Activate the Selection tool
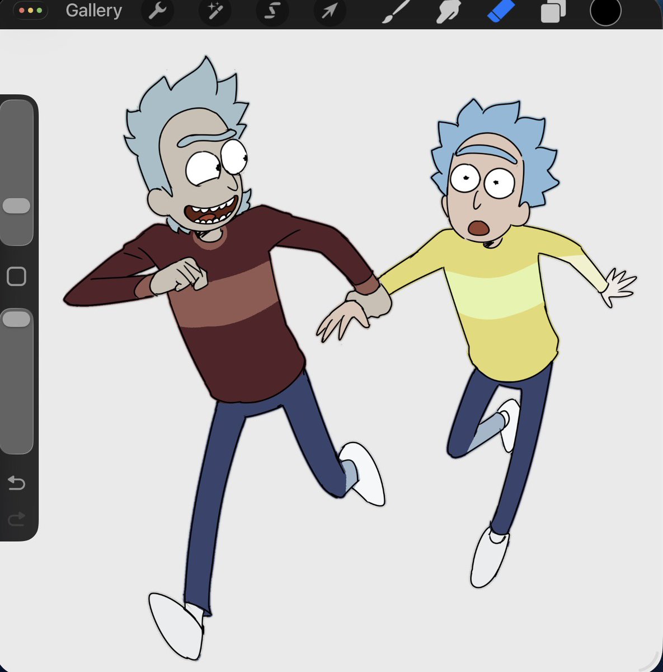The height and width of the screenshot is (672, 663). (x=272, y=11)
